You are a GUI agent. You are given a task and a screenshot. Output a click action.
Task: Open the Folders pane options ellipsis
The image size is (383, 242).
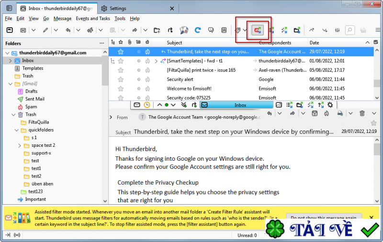point(101,43)
